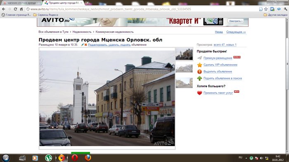Open the 'Сервисы Яндекса' bookmarks folder
The width and height of the screenshot is (289, 162).
46,15
